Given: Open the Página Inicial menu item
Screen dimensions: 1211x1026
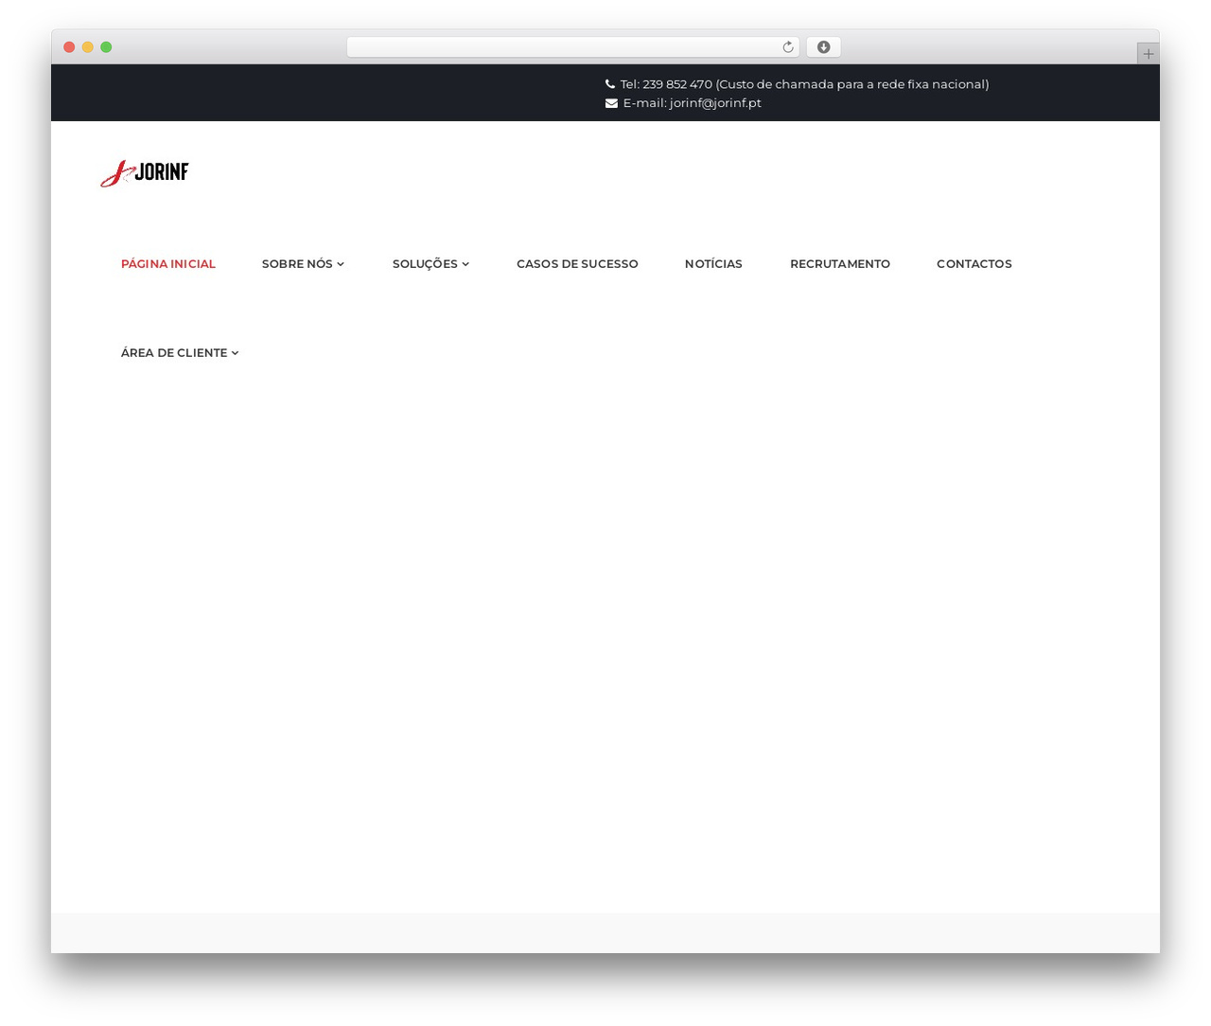Looking at the screenshot, I should click(x=168, y=264).
